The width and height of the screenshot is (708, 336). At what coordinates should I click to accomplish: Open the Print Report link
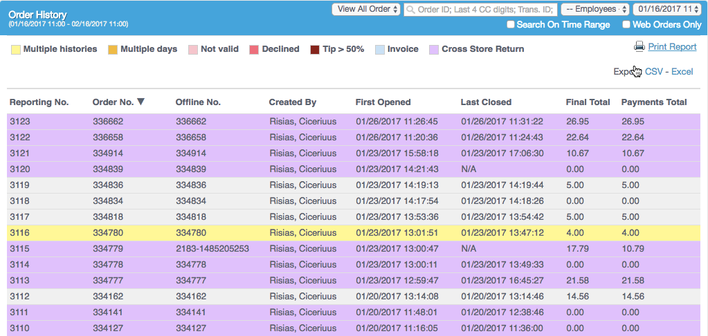(672, 47)
